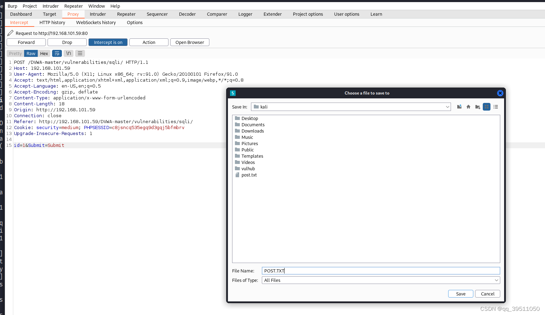Image resolution: width=545 pixels, height=315 pixels.
Task: Click the pencil edit icon beside Request to
Action: pyautogui.click(x=10, y=33)
